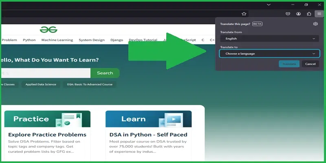
Task: Open the Choose a language dropdown
Action: pyautogui.click(x=269, y=54)
